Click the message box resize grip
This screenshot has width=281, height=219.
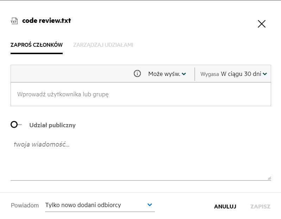[x=269, y=178]
